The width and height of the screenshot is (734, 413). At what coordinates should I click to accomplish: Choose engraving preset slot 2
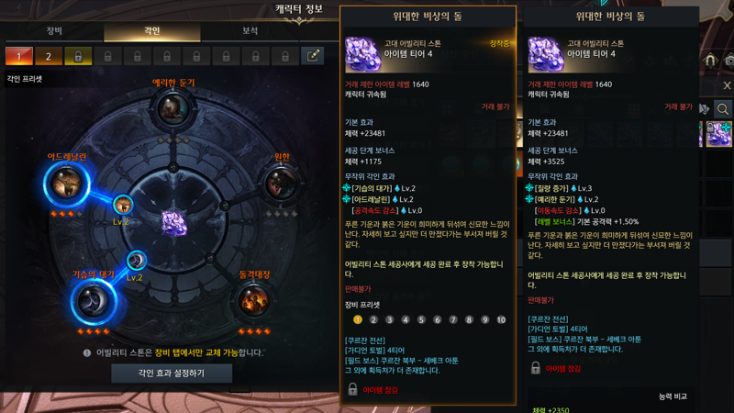49,56
